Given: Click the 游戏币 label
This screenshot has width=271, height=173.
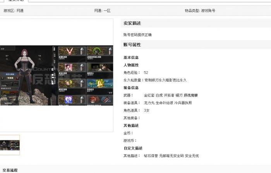Looking at the screenshot, I should click(130, 141).
